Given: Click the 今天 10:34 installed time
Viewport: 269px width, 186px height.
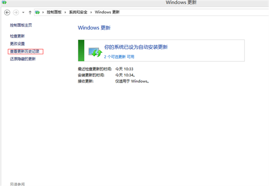Looking at the screenshot, I should point(125,75).
